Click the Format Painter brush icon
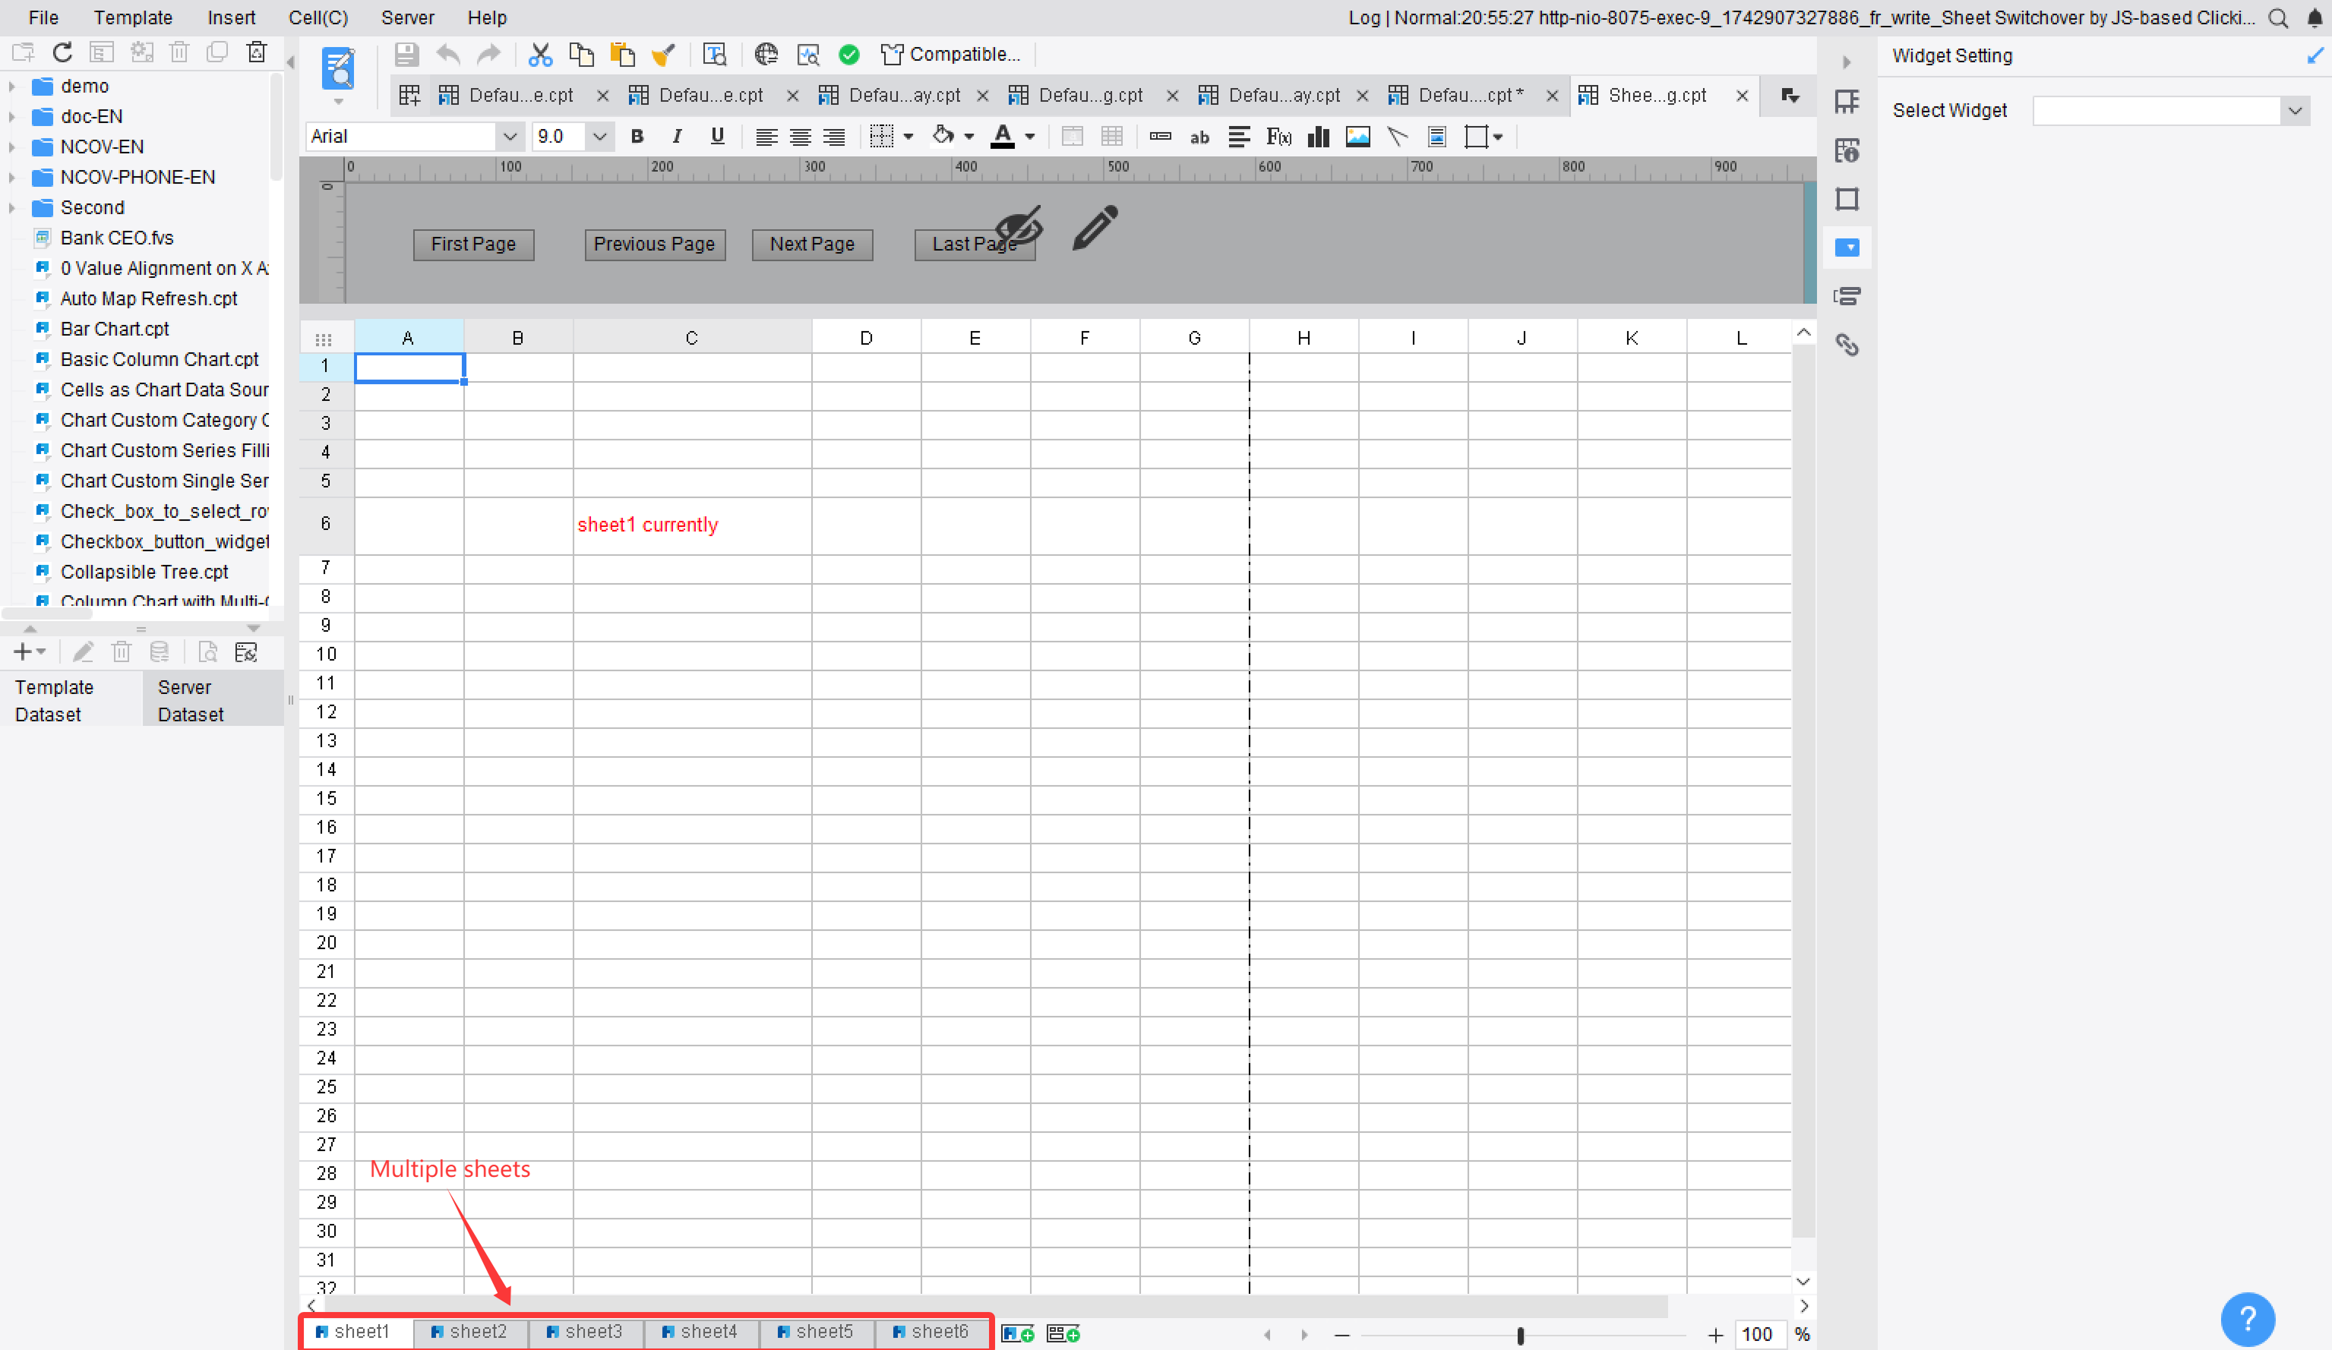Image resolution: width=2332 pixels, height=1350 pixels. 663,55
